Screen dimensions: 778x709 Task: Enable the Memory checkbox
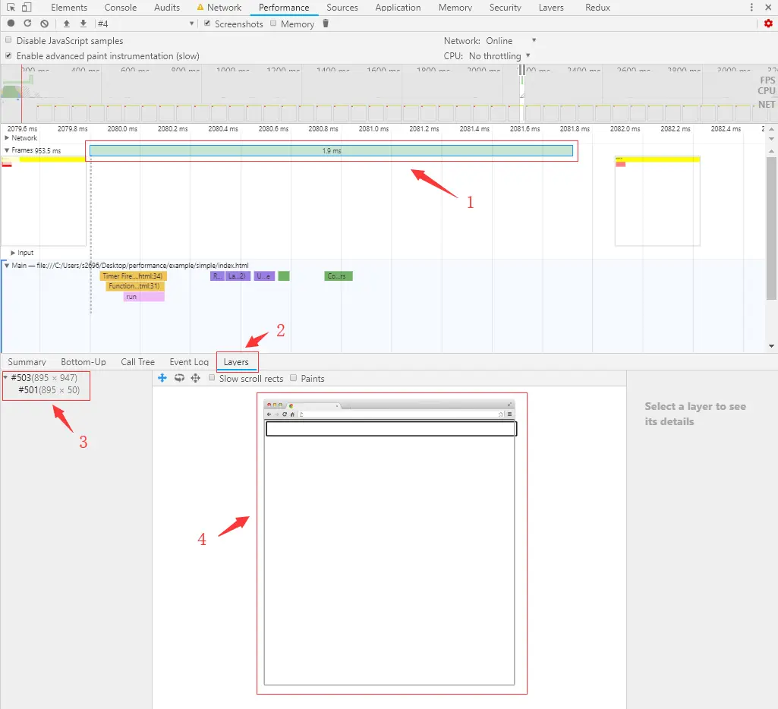pyautogui.click(x=273, y=24)
